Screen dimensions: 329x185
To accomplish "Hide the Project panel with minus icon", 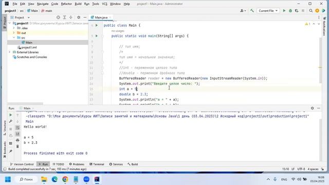I will 85,17.
